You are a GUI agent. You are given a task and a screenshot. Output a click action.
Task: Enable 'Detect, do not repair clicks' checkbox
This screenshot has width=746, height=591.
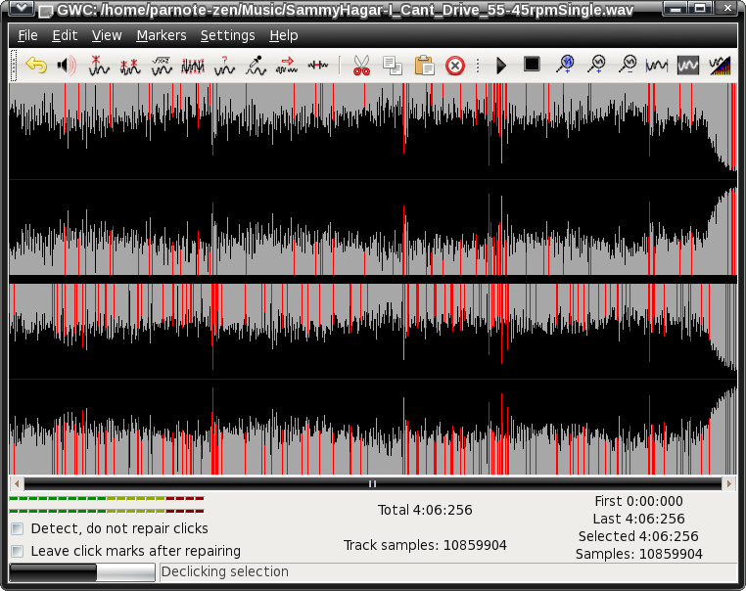[18, 528]
